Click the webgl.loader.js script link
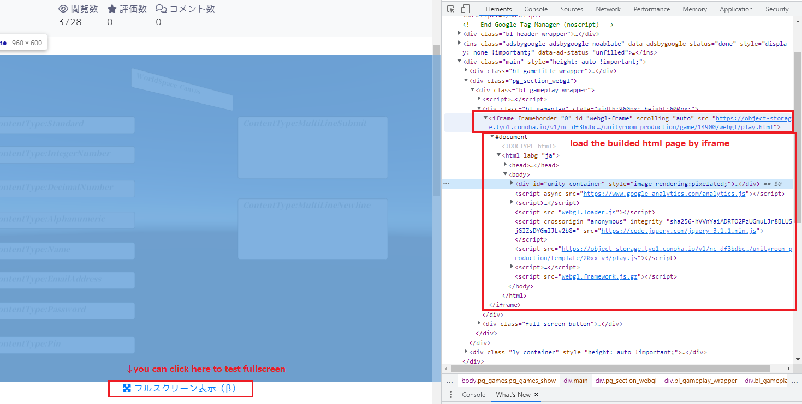802x404 pixels. pos(589,212)
